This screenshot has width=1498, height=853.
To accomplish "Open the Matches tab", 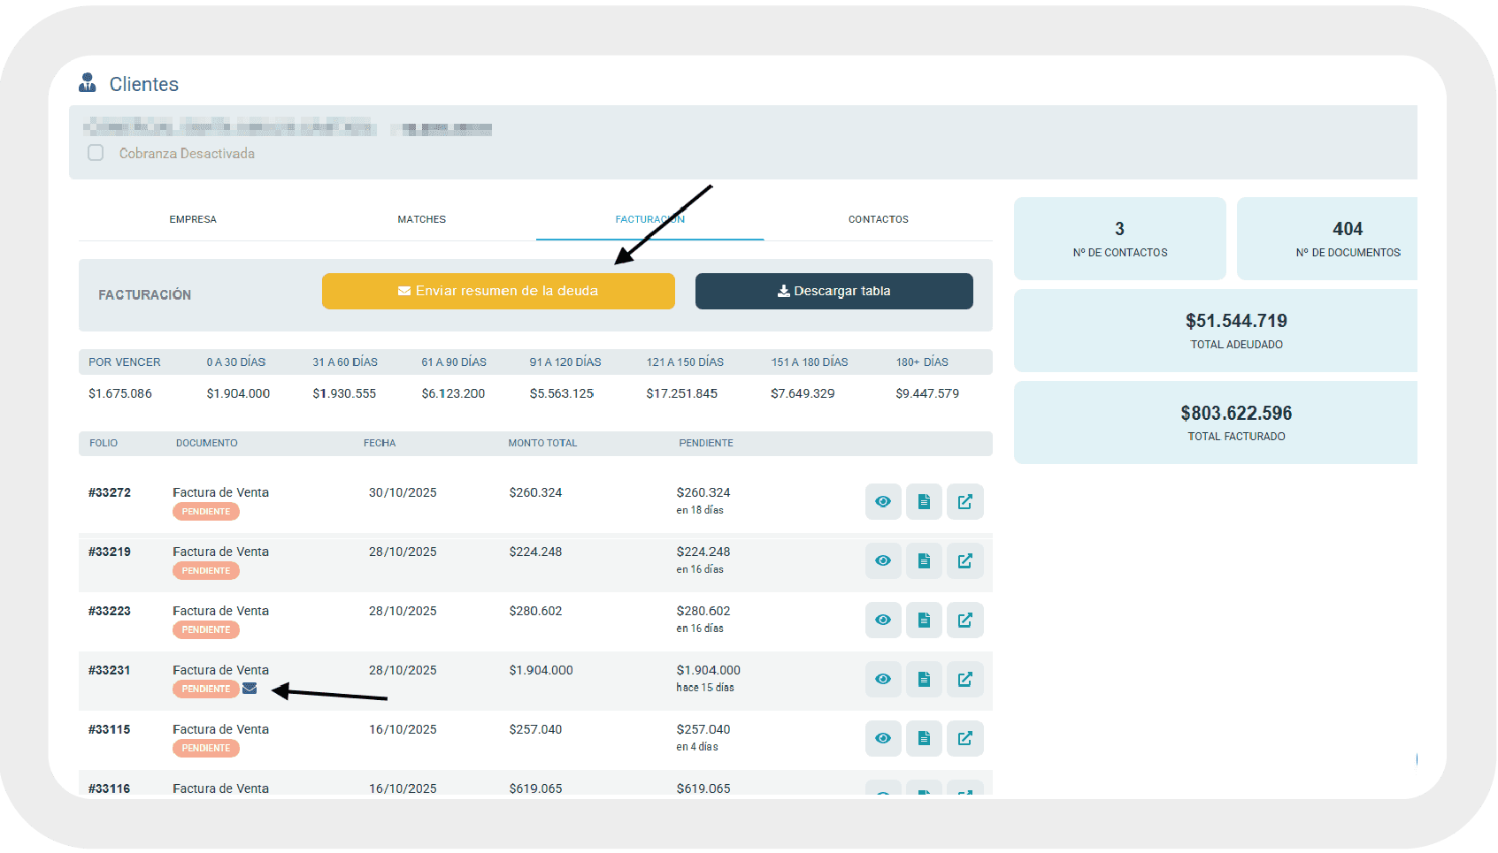I will (422, 219).
